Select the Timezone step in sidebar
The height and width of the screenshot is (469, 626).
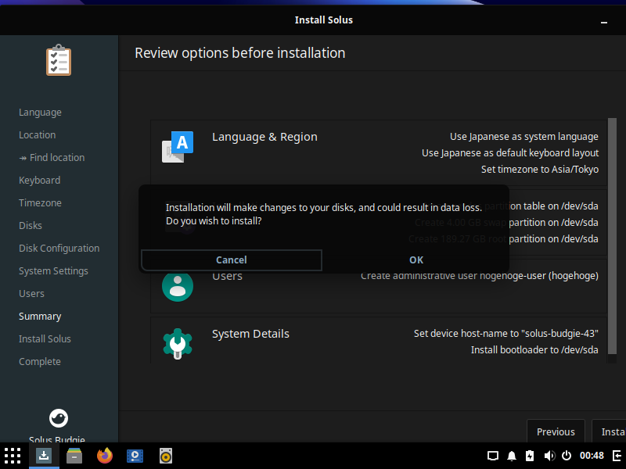pyautogui.click(x=41, y=203)
